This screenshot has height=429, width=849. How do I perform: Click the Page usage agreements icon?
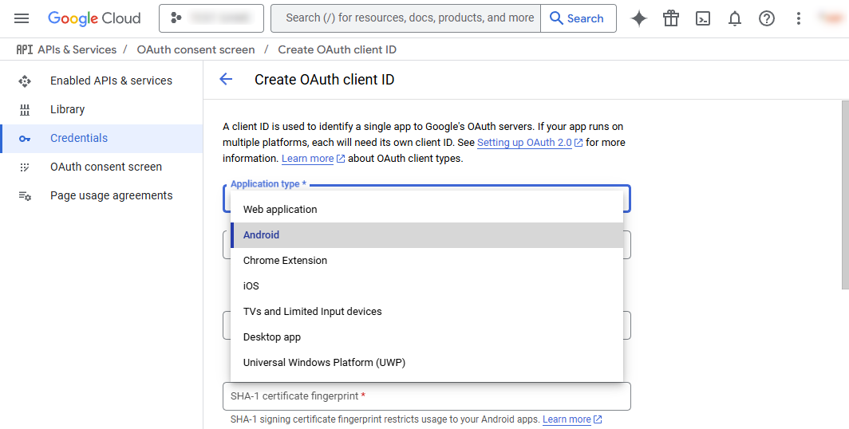25,196
